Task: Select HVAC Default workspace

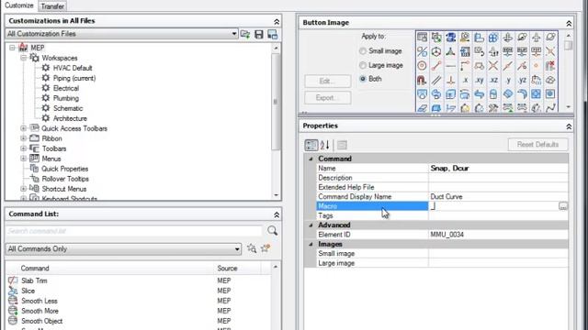Action: (73, 68)
